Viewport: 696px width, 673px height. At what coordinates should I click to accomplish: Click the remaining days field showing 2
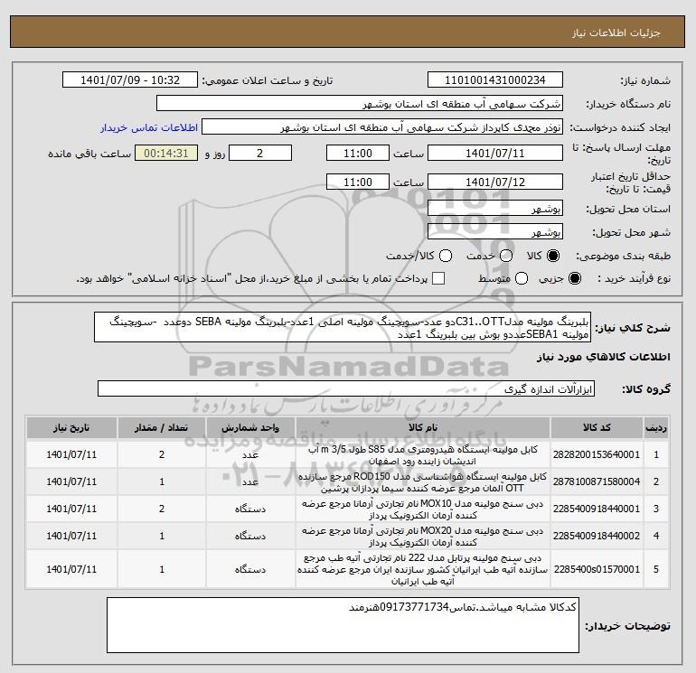[260, 154]
